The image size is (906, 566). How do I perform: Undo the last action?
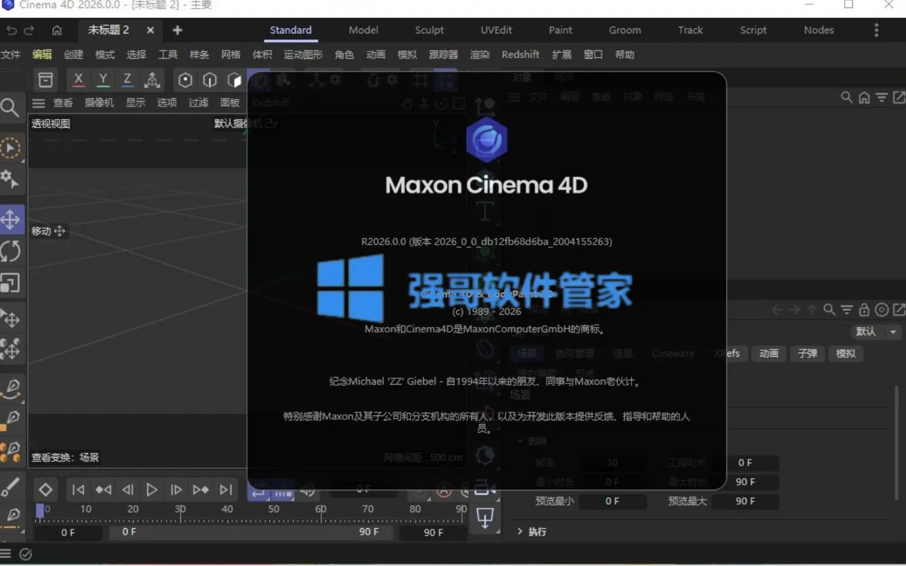(11, 30)
